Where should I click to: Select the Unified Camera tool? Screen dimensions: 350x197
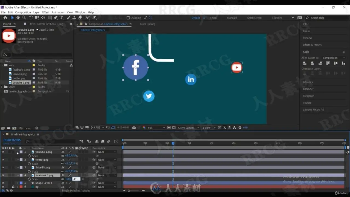point(37,18)
